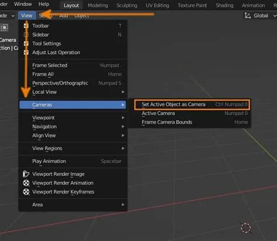Switch to the Shading workspace tab
This screenshot has height=241, width=277.
[224, 5]
